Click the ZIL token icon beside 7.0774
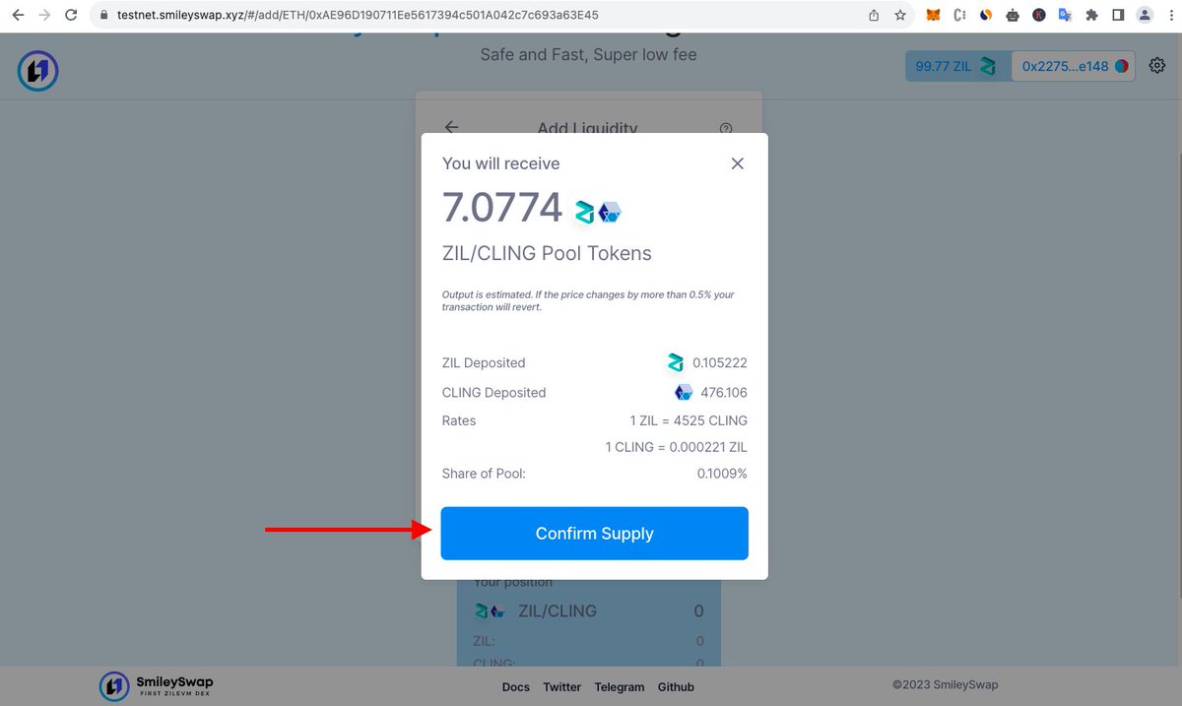Viewport: 1182px width, 706px height. [586, 211]
